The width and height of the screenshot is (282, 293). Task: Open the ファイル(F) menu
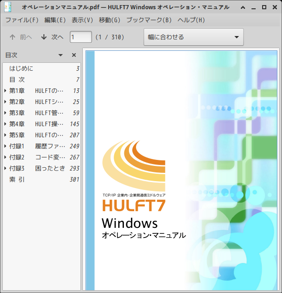pos(22,20)
